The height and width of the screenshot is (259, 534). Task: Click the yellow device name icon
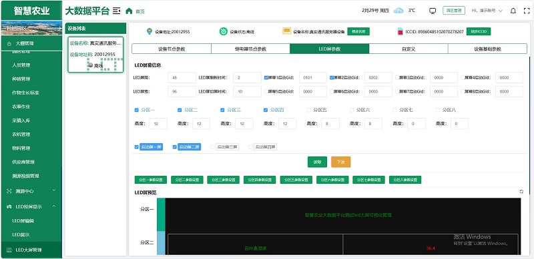click(x=287, y=31)
